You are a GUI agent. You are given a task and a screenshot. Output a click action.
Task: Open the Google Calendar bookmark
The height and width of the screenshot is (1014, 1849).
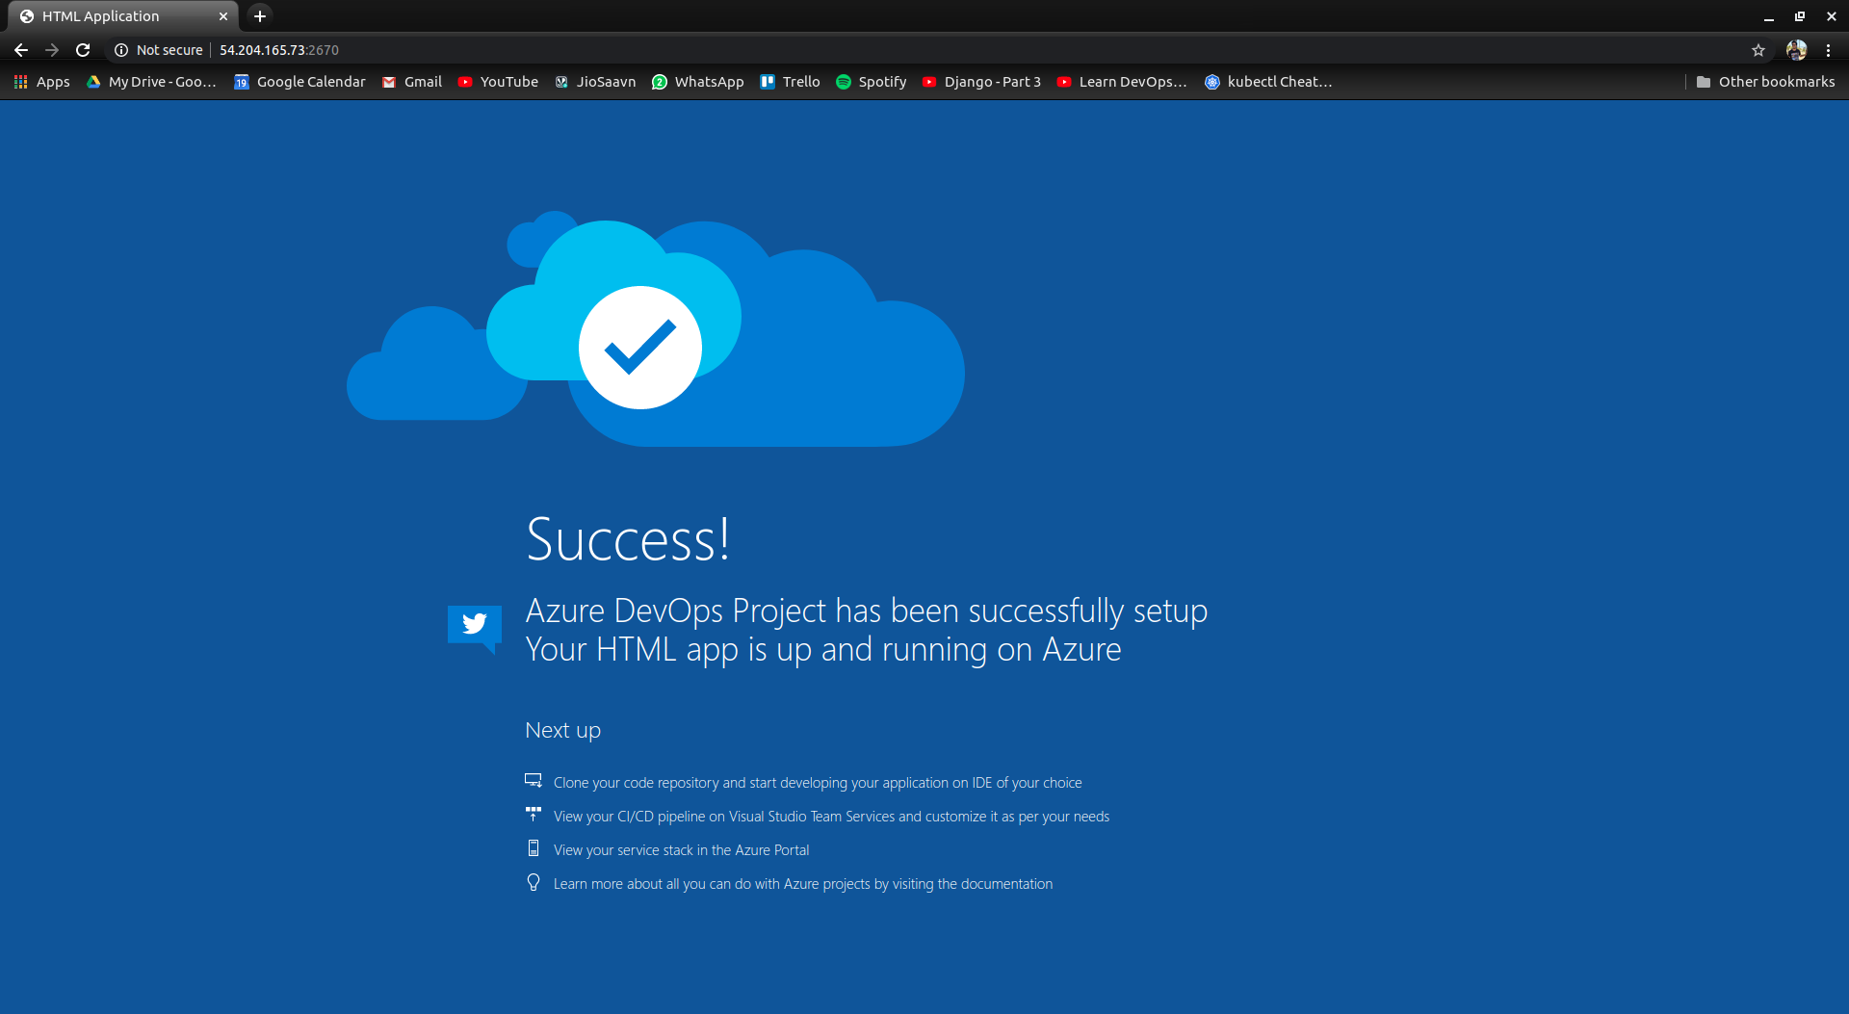coord(300,82)
